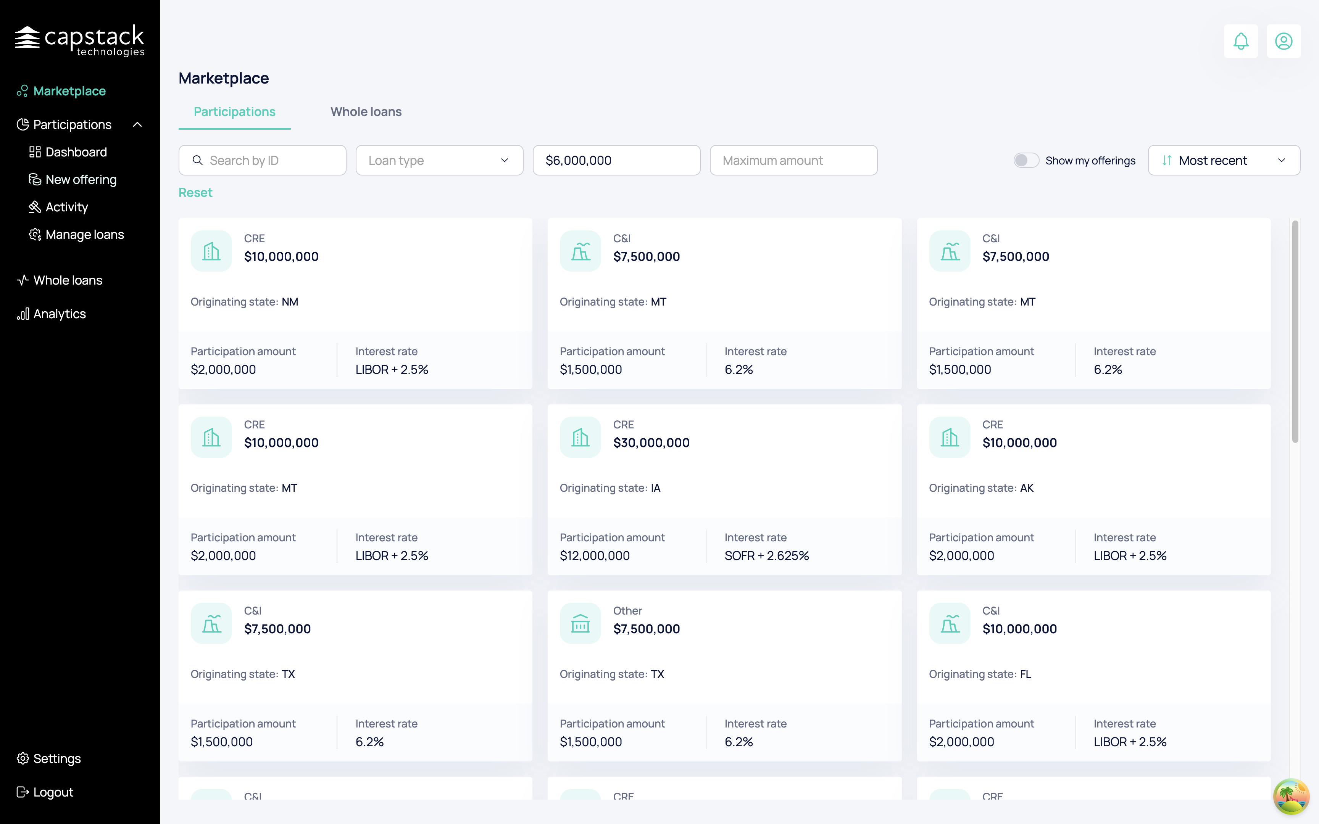Image resolution: width=1319 pixels, height=824 pixels.
Task: Click the loan cards vertical scrollbar
Action: 1295,332
